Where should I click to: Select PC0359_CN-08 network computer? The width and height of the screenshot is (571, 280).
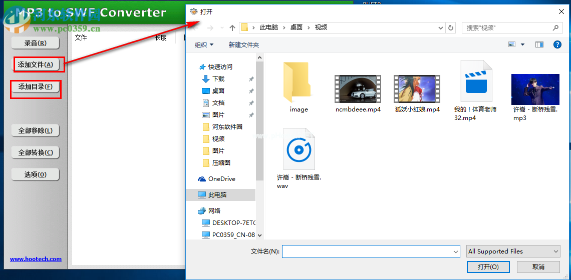click(233, 235)
